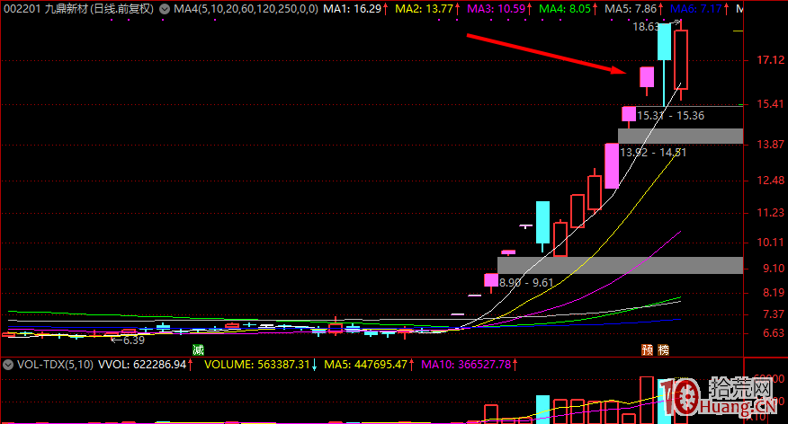Click the 15.31 - 15.36 gap label
Screen dimensions: 788x424
tap(670, 116)
